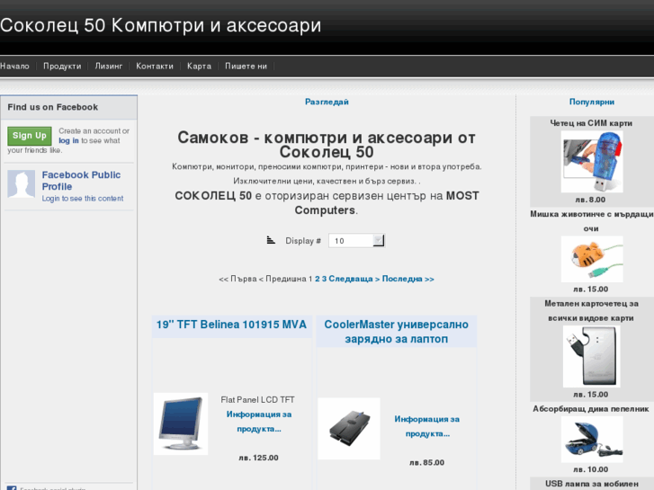
Task: Open Метален карточетец за всички видове карти
Action: (x=591, y=311)
